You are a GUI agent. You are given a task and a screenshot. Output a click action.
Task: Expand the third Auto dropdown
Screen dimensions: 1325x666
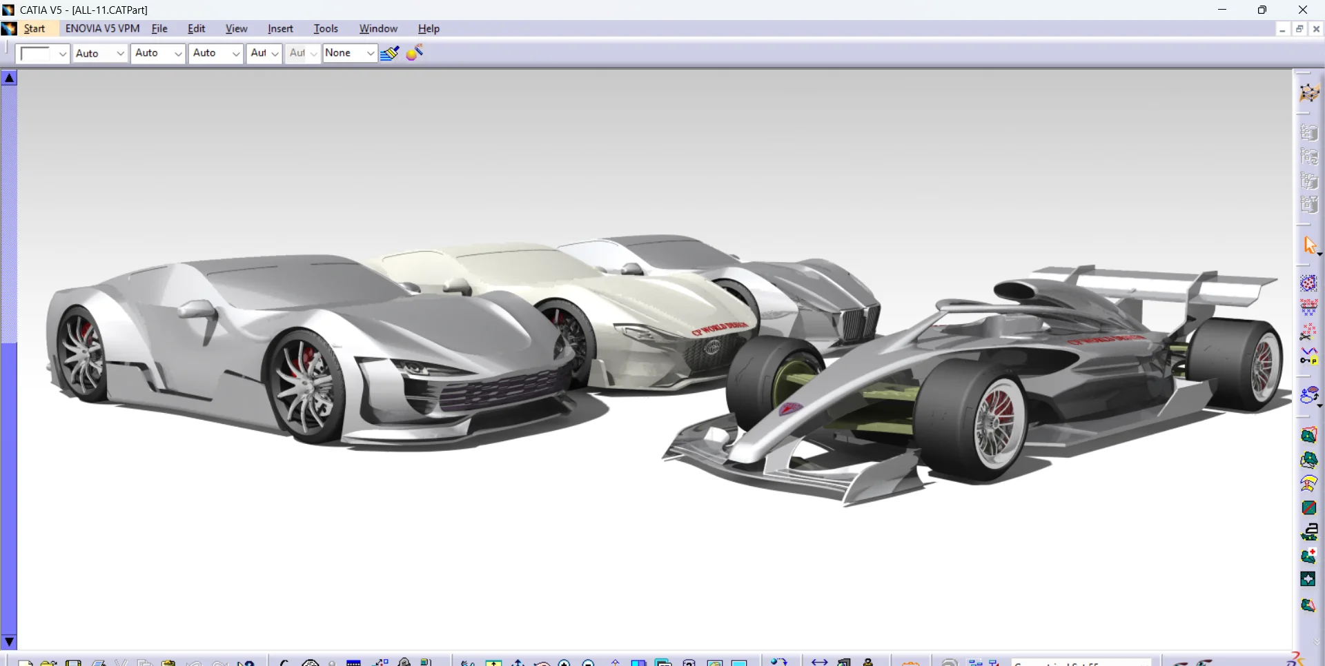(x=235, y=53)
